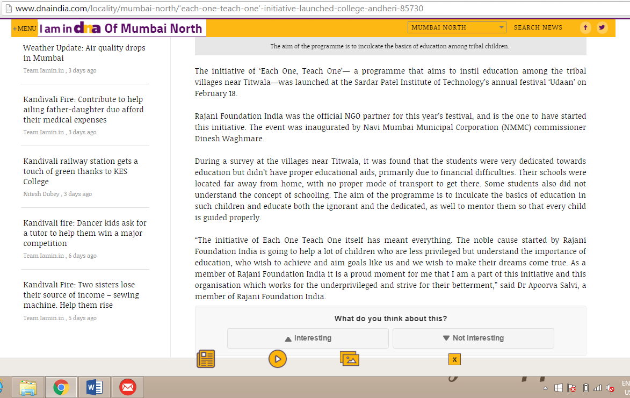Click 'What do you think about this?' heading
This screenshot has height=398, width=630.
[x=390, y=319]
